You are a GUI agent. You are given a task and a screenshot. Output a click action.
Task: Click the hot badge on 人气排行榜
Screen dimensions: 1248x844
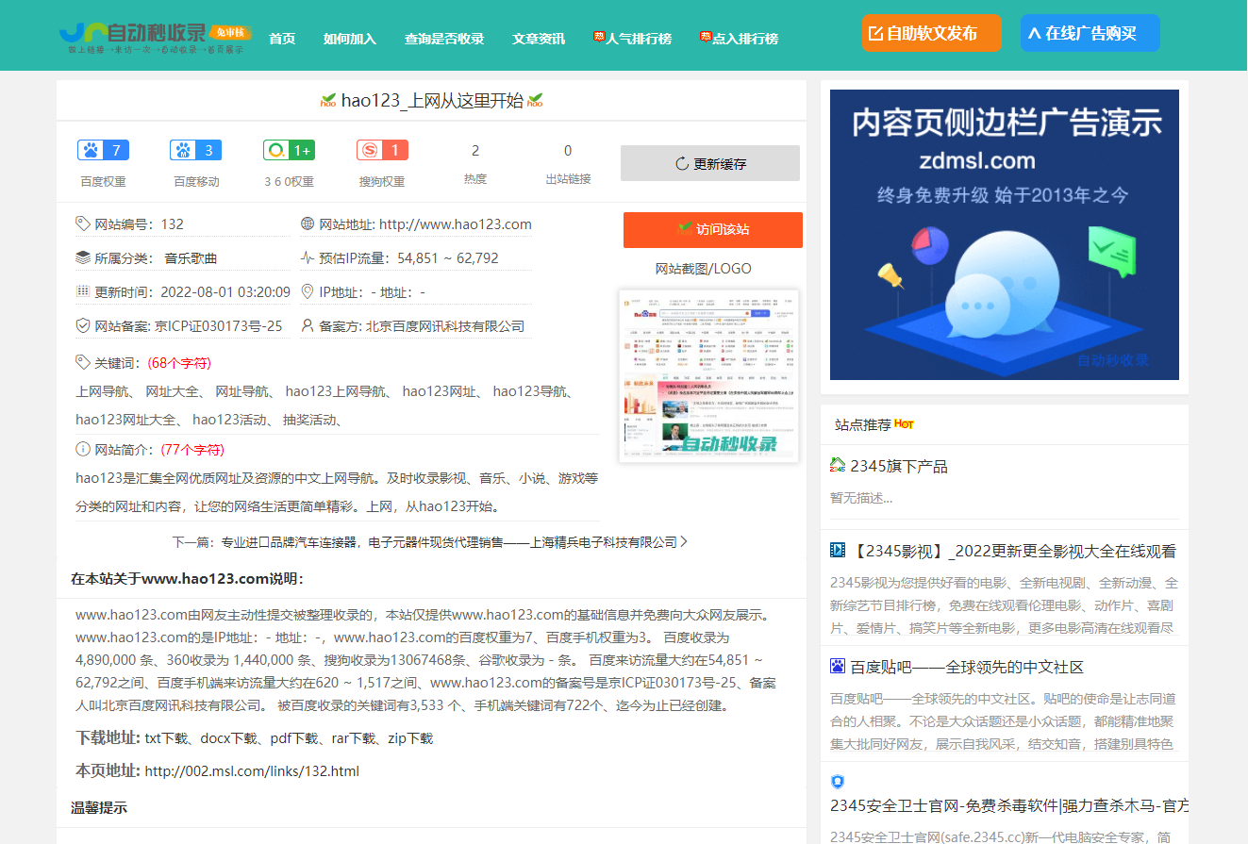point(599,37)
